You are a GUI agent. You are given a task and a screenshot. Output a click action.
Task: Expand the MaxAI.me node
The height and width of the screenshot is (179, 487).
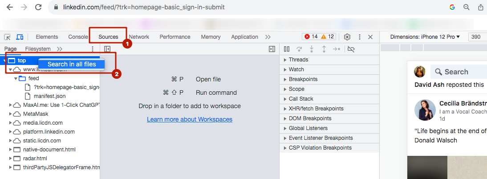10,105
